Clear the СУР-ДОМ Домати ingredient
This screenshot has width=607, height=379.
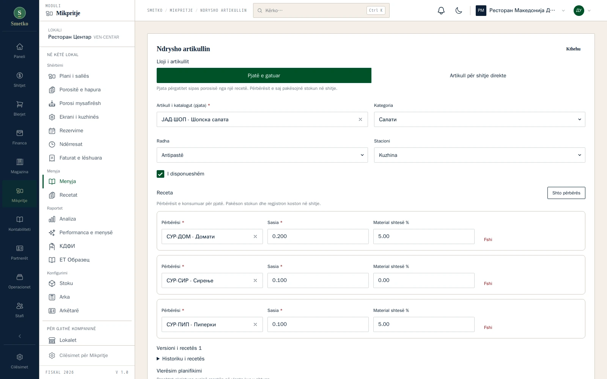pos(255,236)
